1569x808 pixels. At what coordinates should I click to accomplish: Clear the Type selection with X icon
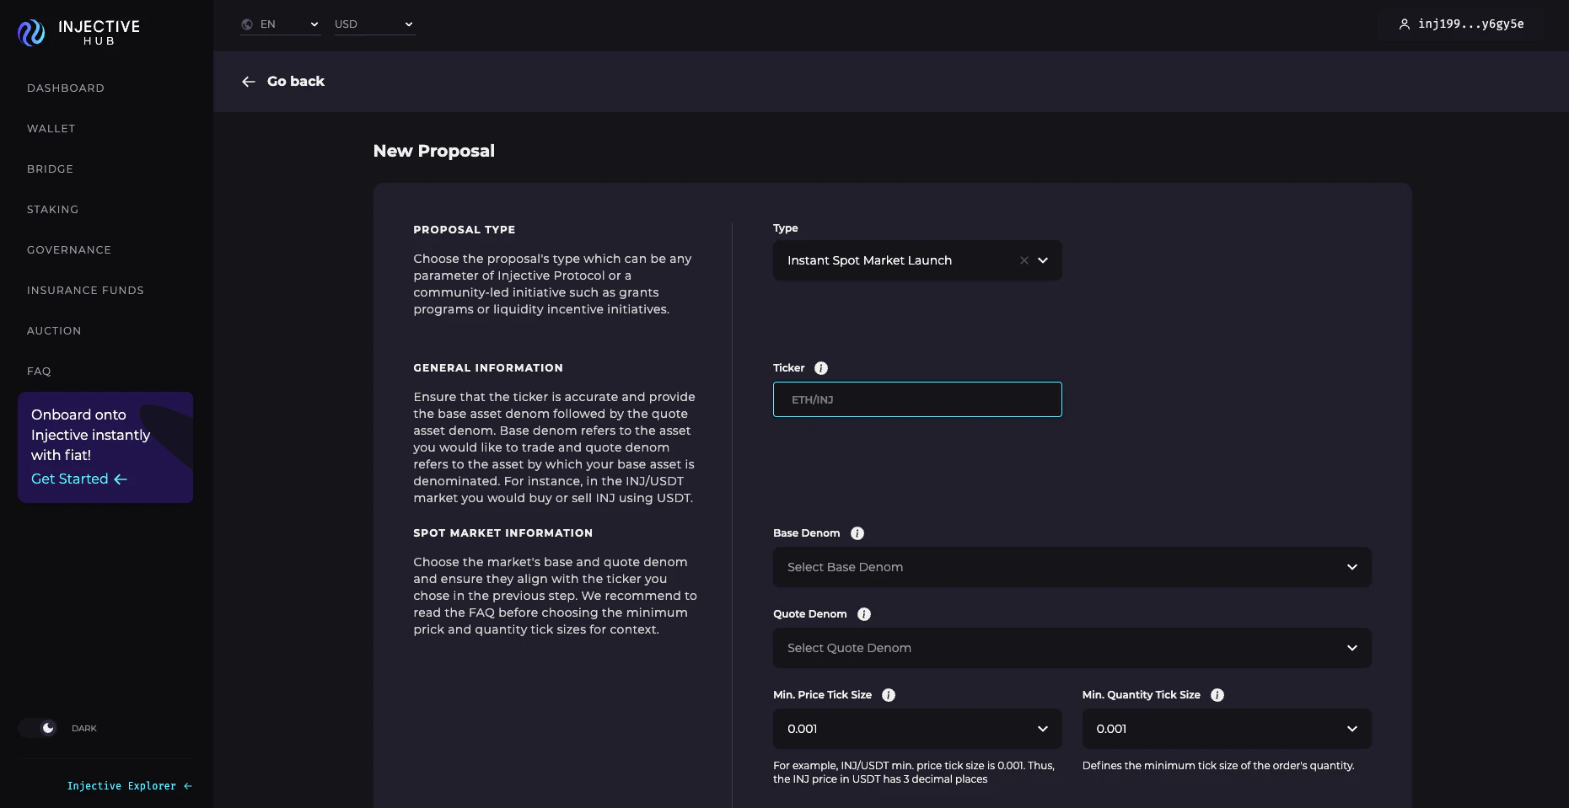click(x=1024, y=260)
